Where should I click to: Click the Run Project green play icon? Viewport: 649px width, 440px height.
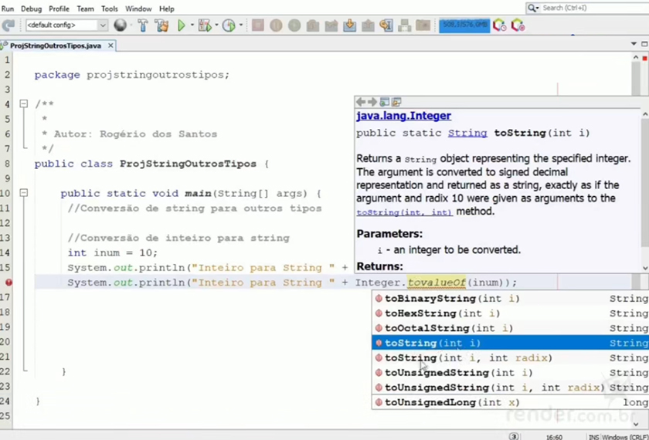point(182,25)
